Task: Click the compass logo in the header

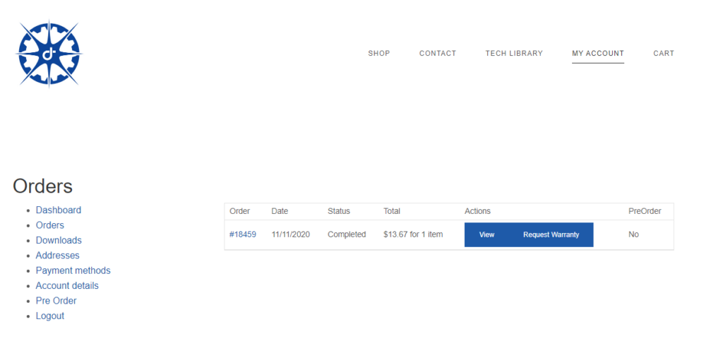Action: pos(49,54)
